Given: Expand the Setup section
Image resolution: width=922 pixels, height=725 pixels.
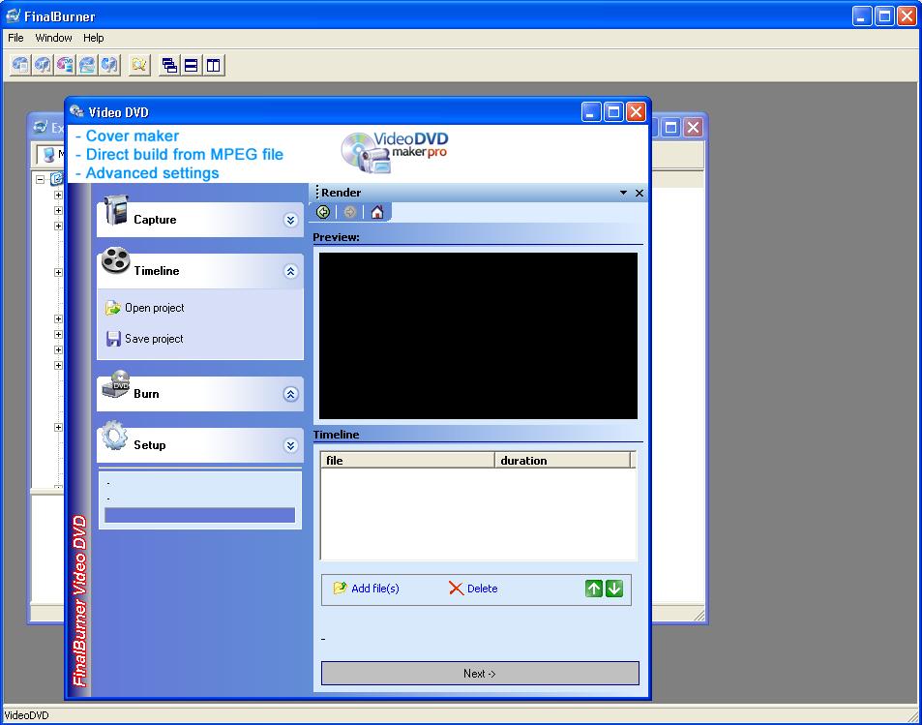Looking at the screenshot, I should 290,445.
